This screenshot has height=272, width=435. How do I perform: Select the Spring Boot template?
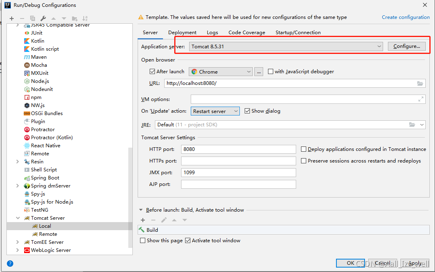(45, 177)
